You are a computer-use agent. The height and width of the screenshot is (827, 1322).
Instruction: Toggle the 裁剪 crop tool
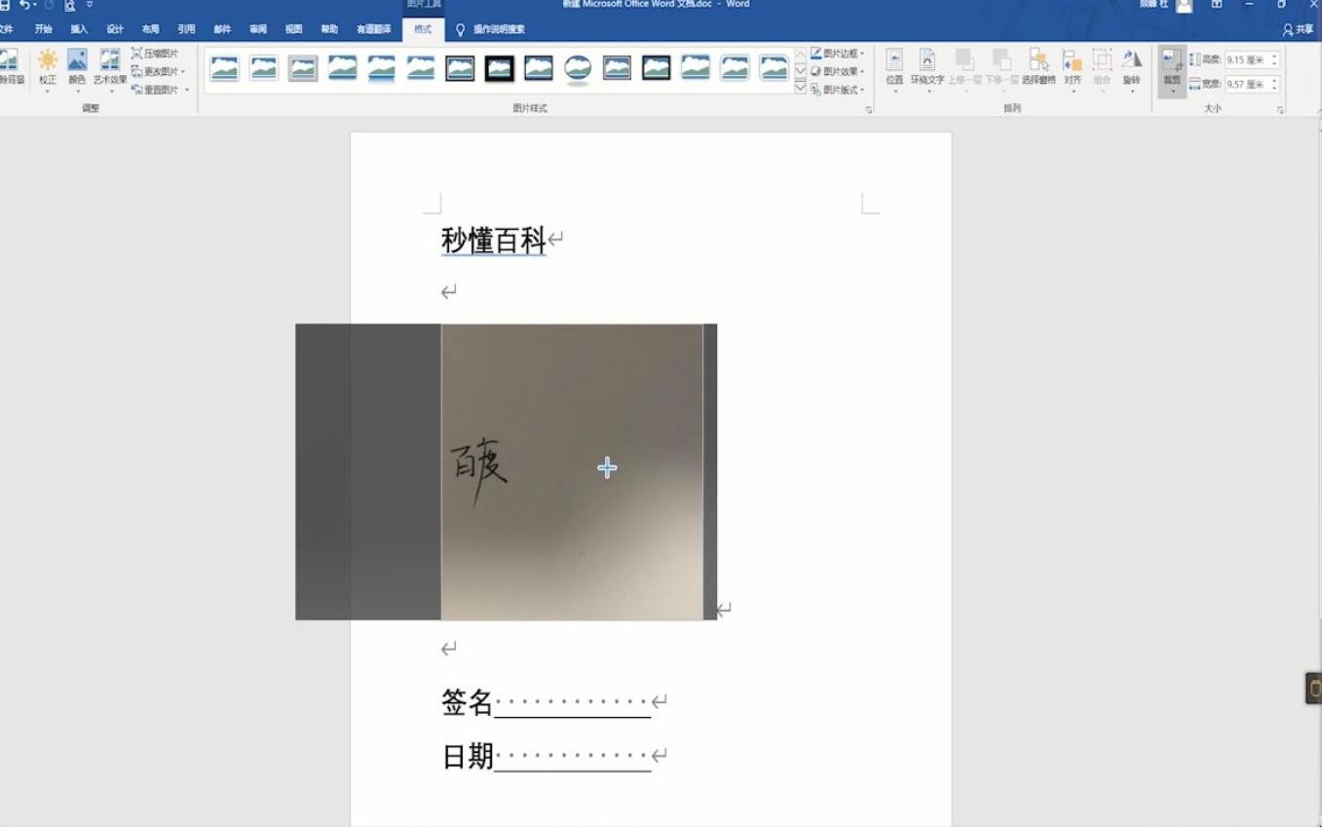pyautogui.click(x=1172, y=66)
